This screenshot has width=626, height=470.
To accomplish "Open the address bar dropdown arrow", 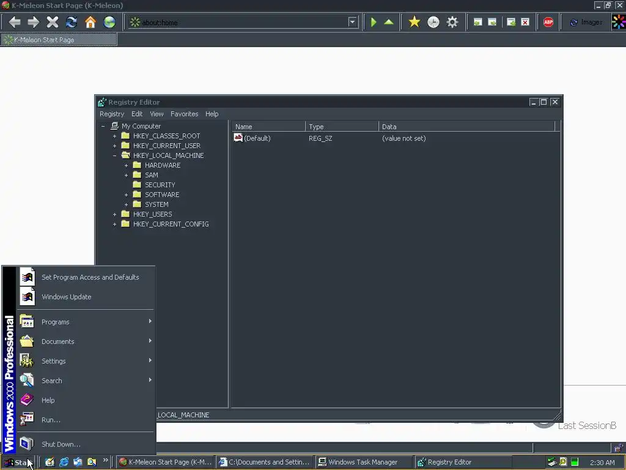I will [x=352, y=22].
